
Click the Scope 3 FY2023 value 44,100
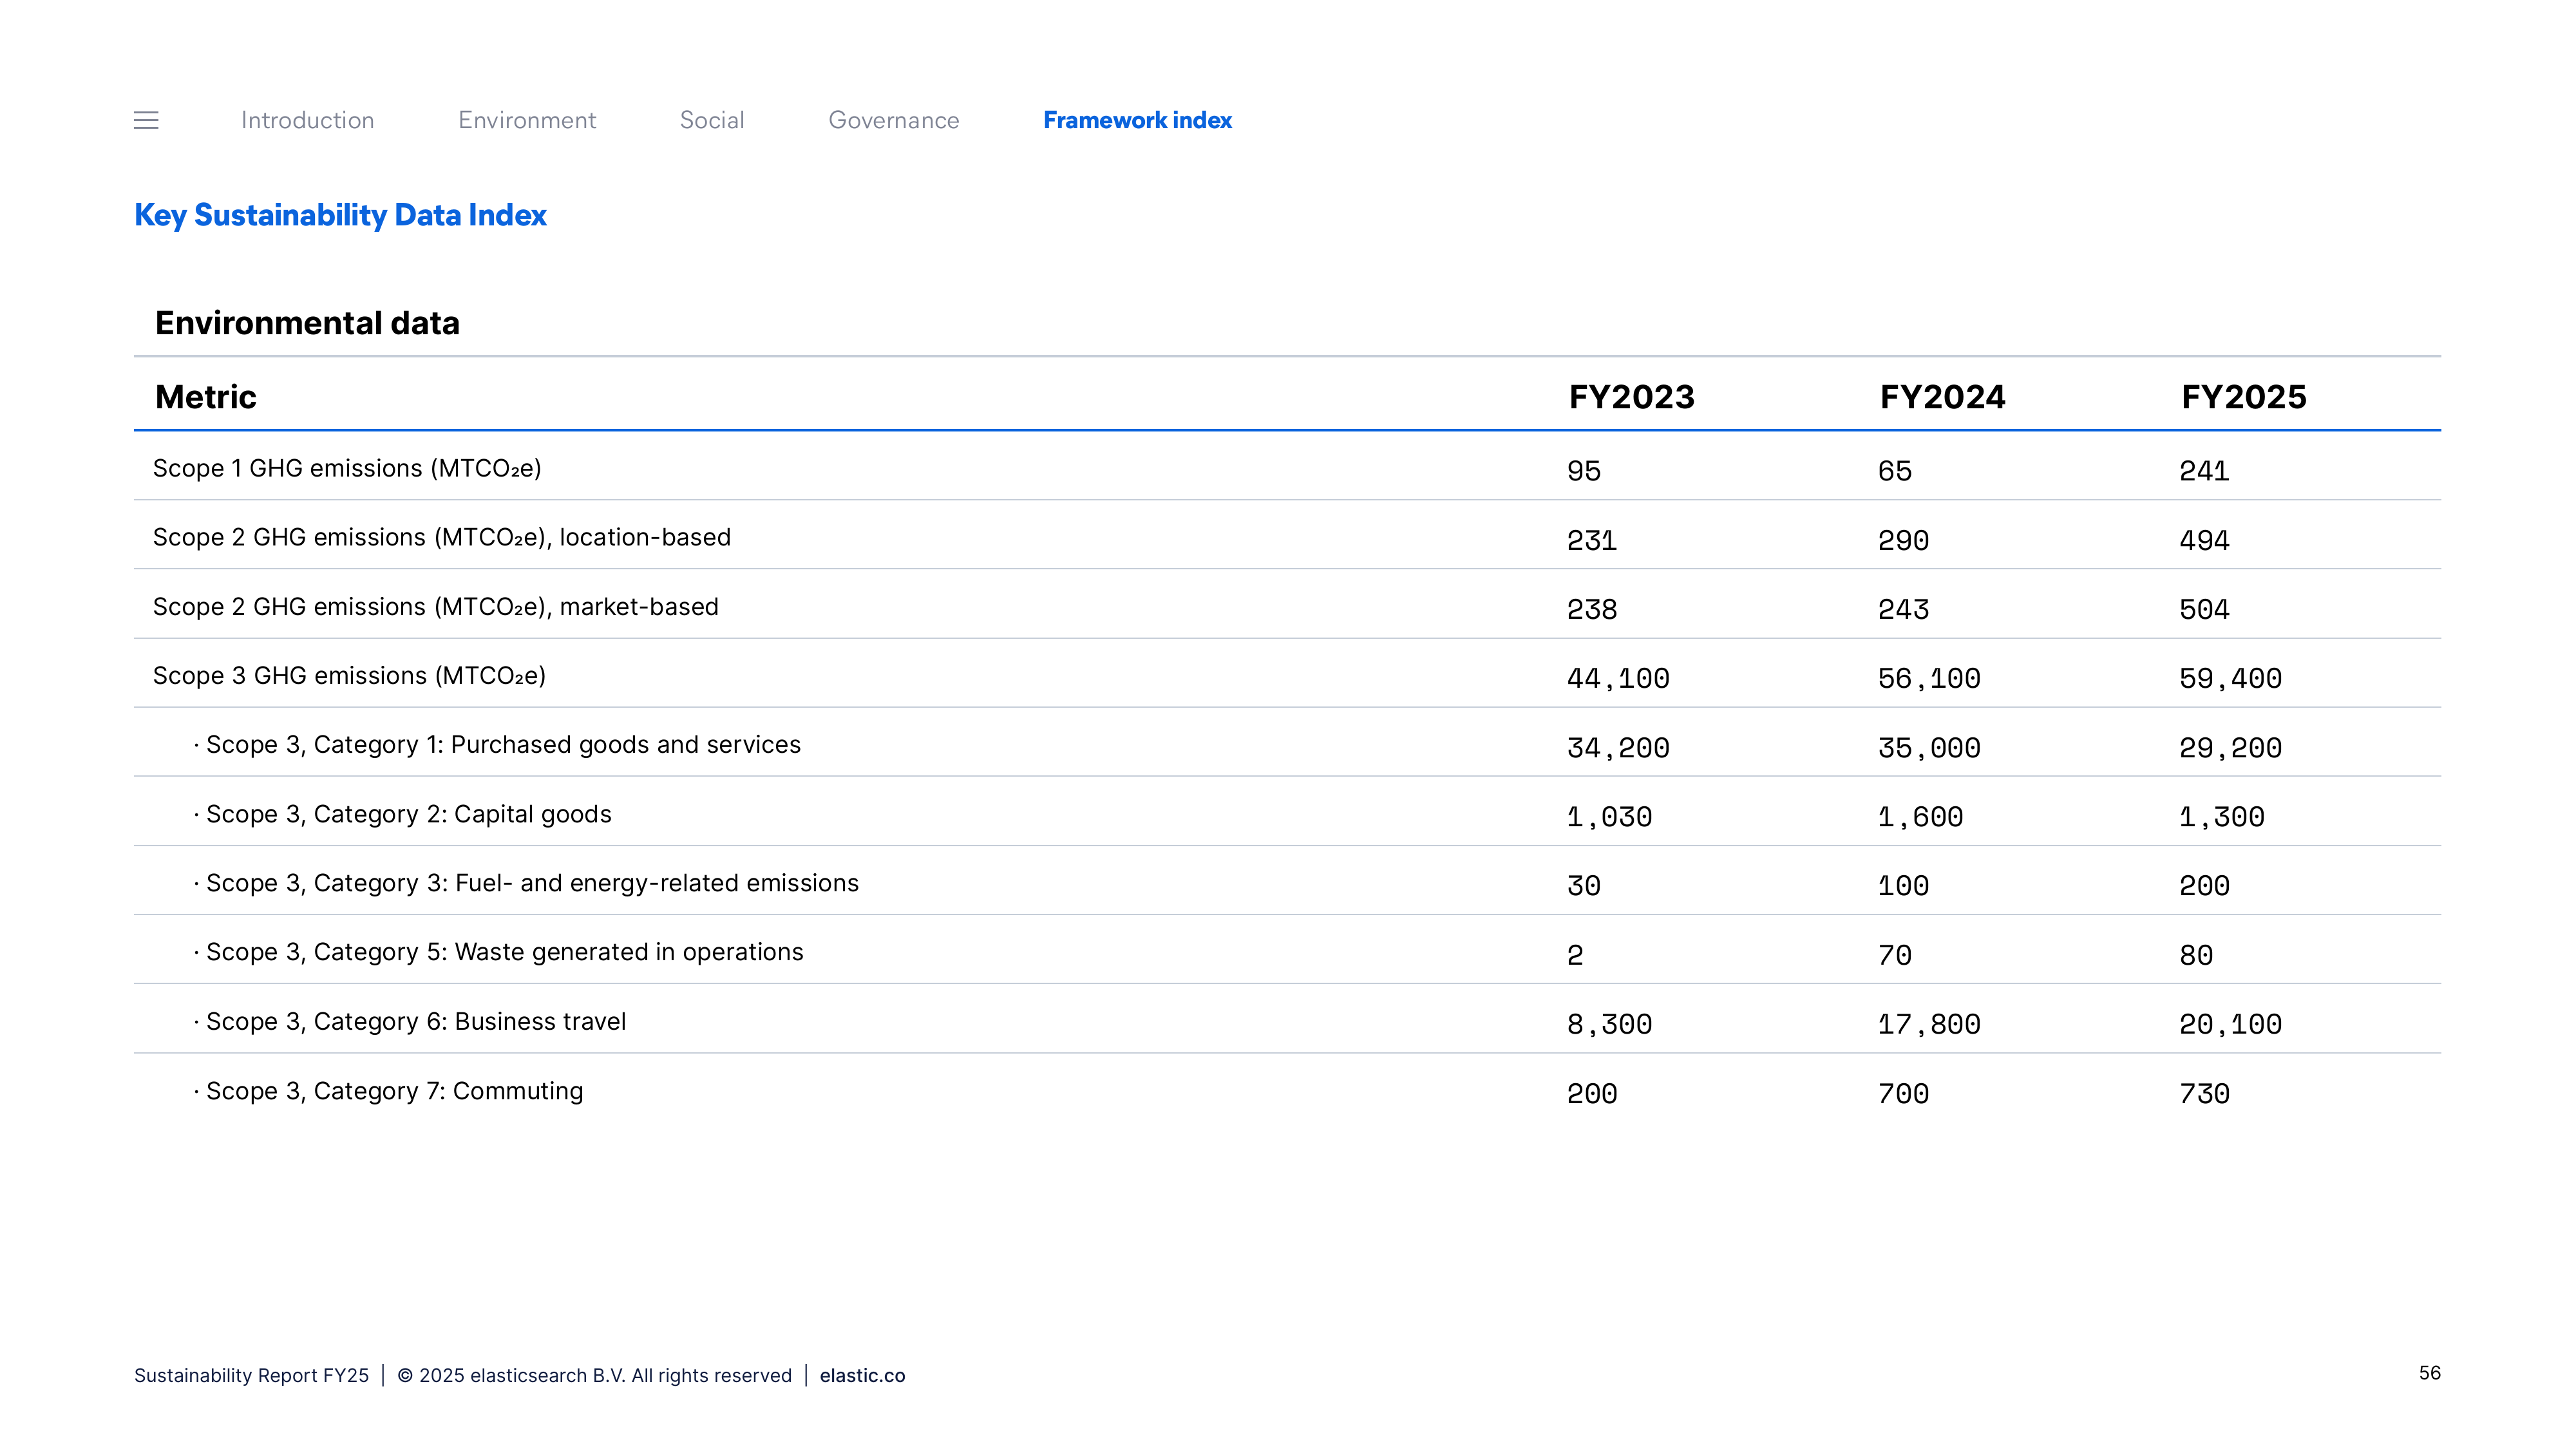1618,679
